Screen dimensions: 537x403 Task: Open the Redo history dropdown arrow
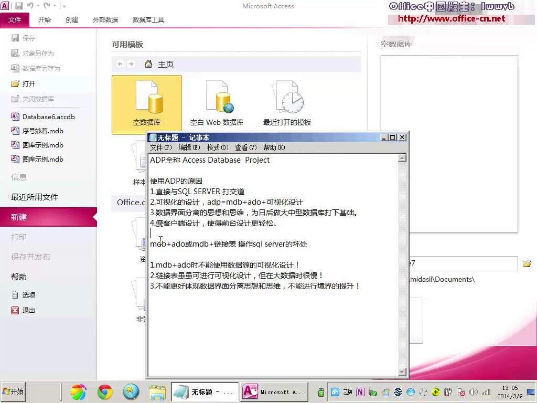[55, 6]
